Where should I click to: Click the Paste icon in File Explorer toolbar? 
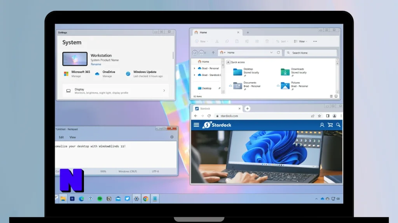[x=237, y=41]
